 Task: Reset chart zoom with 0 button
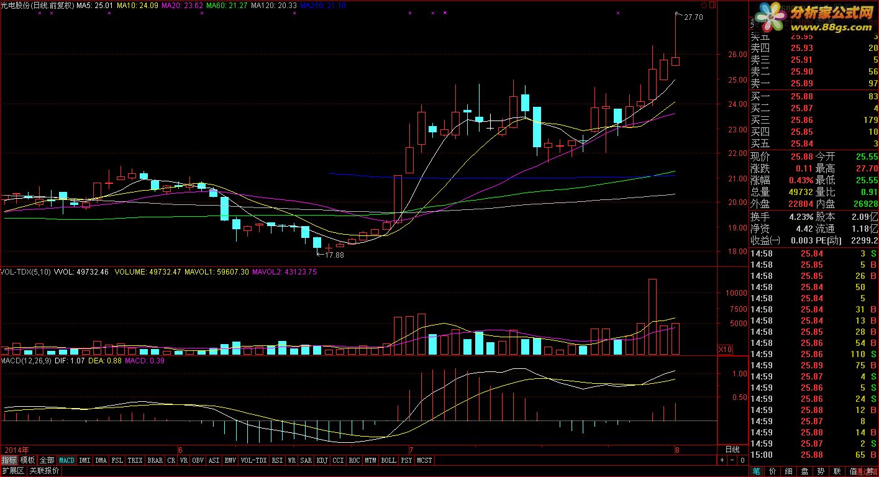click(742, 460)
